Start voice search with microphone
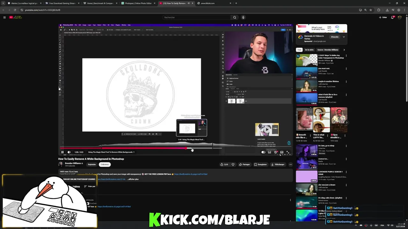This screenshot has width=408, height=229. tap(243, 17)
